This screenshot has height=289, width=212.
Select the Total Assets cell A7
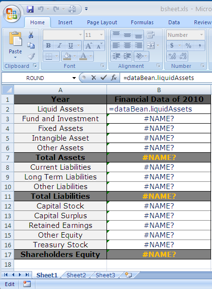coord(60,158)
